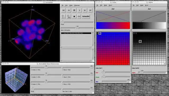Click the rewind double-arrow playback button
Viewport: 169px width, 96px height.
pyautogui.click(x=69, y=10)
